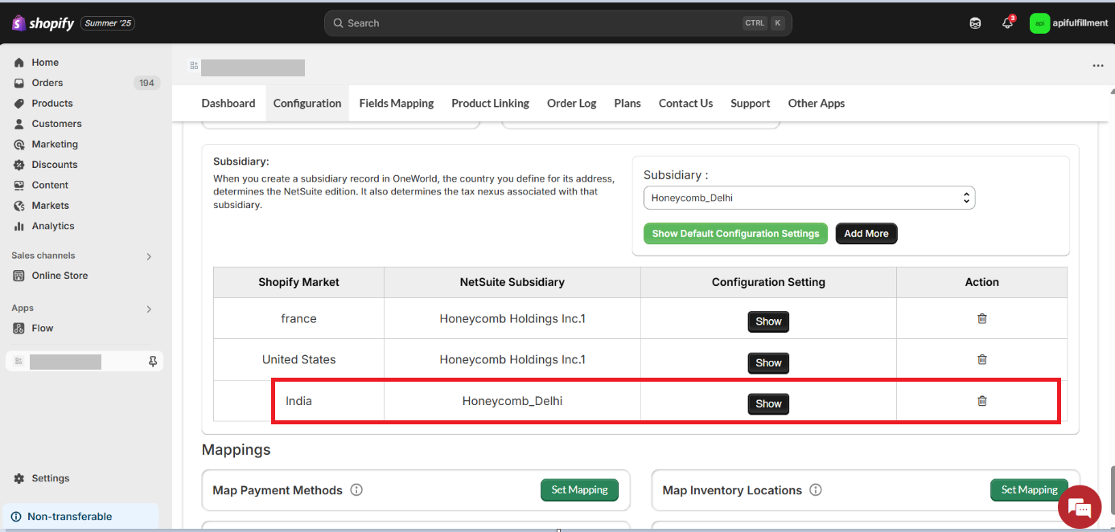The width and height of the screenshot is (1115, 532).
Task: Click the Customers person icon
Action: 19,124
